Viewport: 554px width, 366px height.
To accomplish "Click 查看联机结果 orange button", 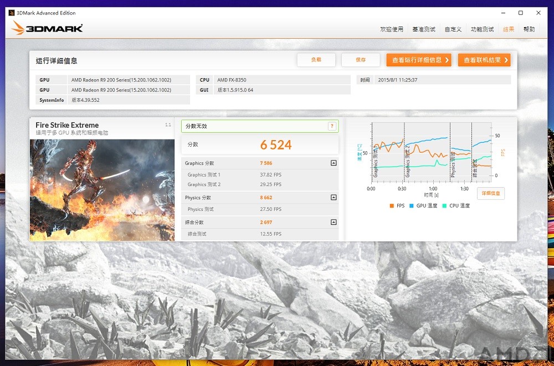I will pos(484,60).
